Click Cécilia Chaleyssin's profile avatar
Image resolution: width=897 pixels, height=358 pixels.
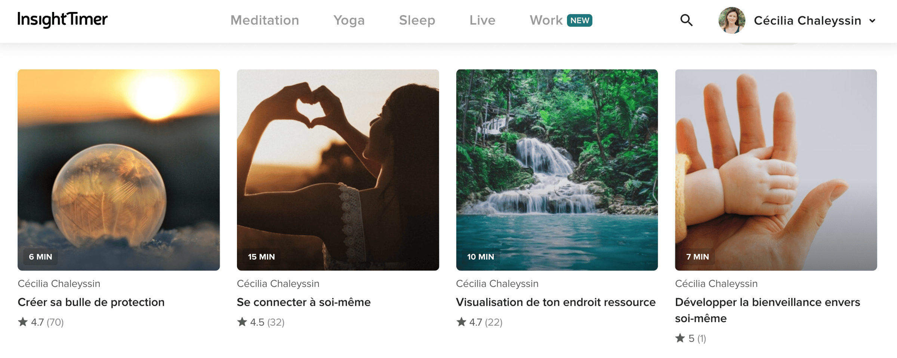click(731, 21)
